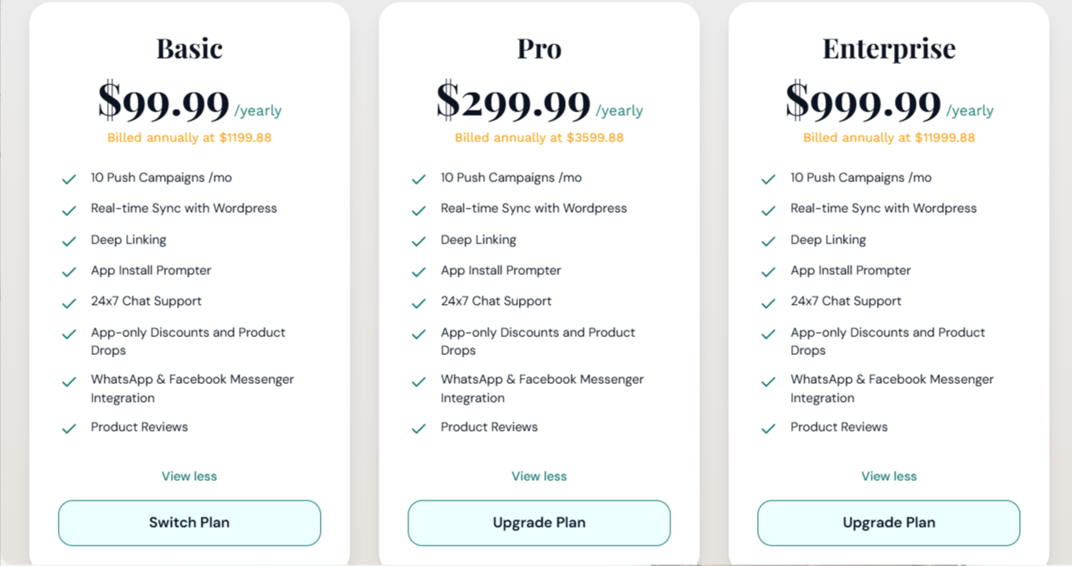Click checkmark beside Enterprise Product Reviews

pyautogui.click(x=768, y=428)
